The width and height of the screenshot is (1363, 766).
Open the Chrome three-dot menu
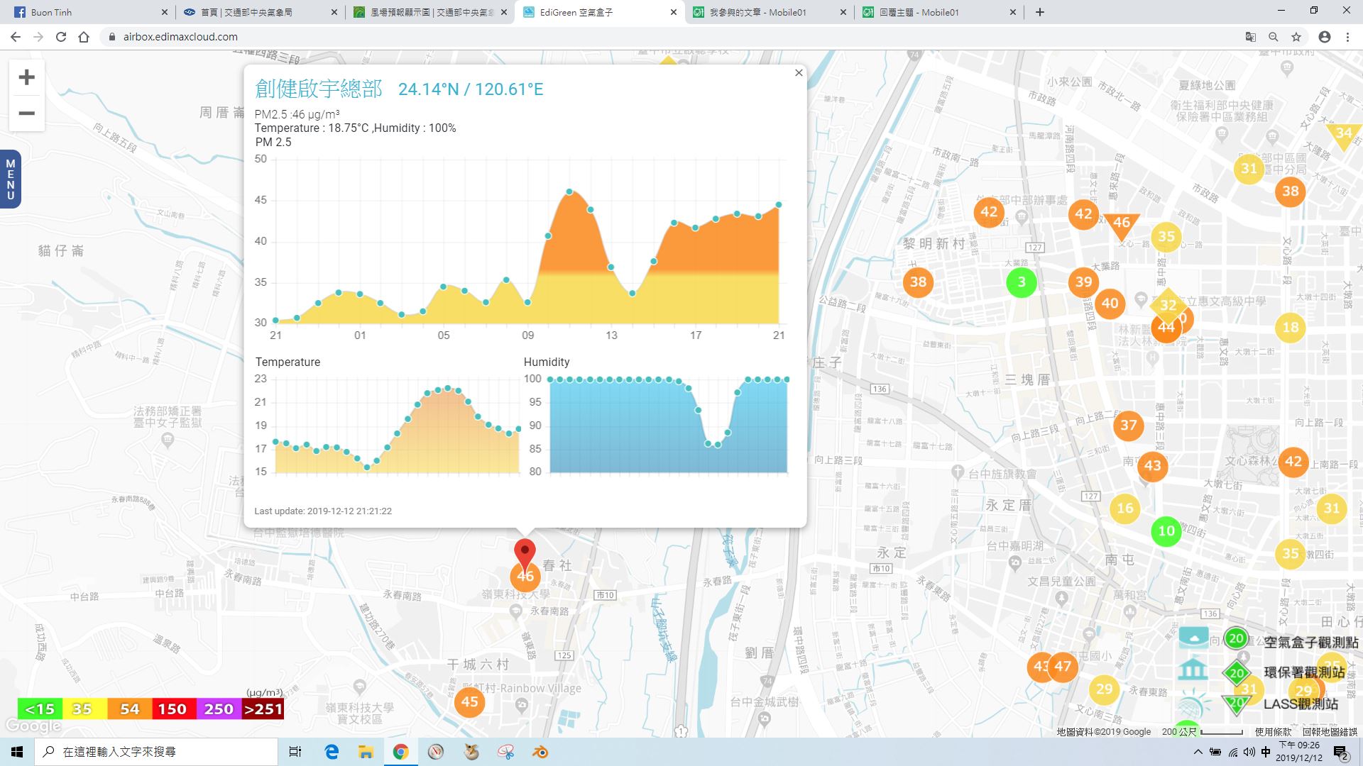point(1347,37)
